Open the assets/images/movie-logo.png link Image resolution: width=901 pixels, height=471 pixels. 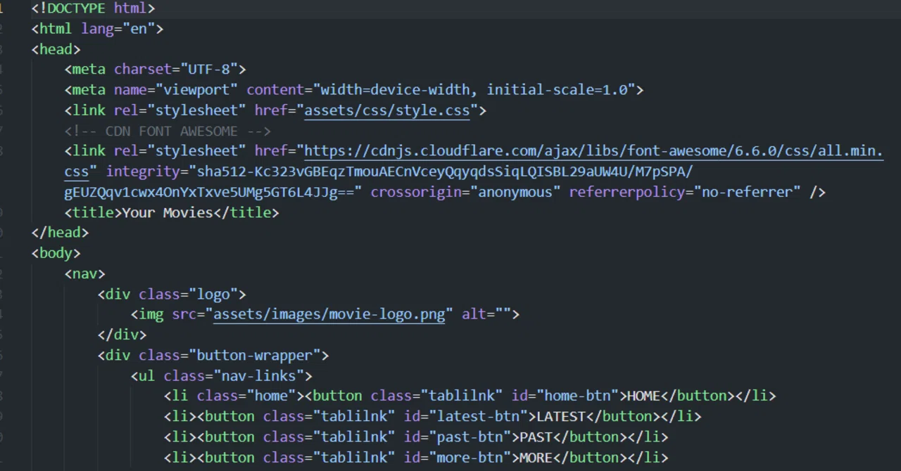click(329, 314)
